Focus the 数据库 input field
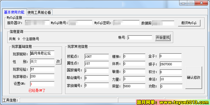The width and height of the screenshot is (210, 105). [163, 23]
